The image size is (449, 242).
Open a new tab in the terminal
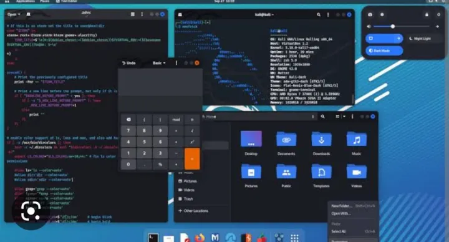coord(180,14)
